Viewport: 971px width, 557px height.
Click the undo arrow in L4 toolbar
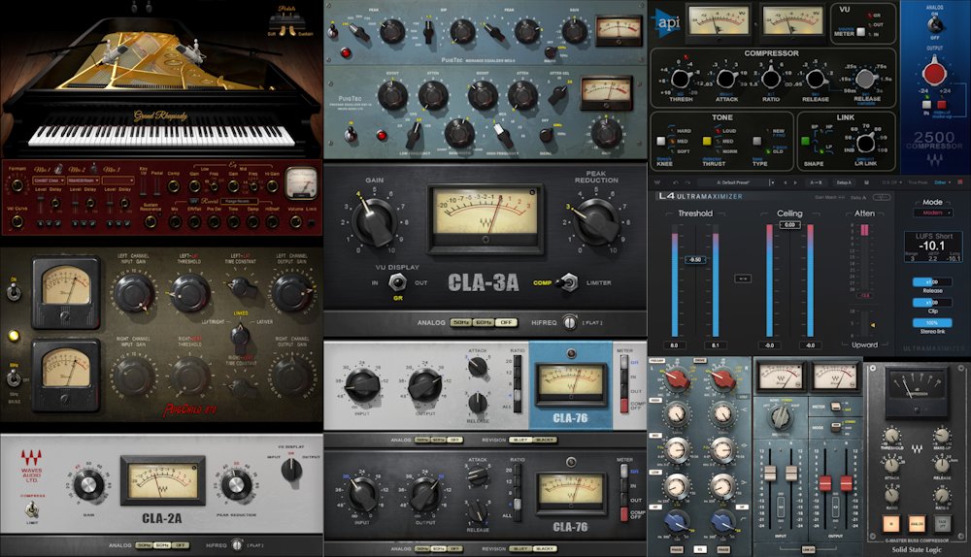[676, 182]
